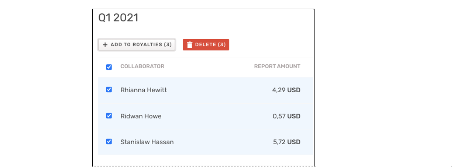Uncheck the Rhianna Hewitt row checkbox
The width and height of the screenshot is (452, 168).
(109, 90)
